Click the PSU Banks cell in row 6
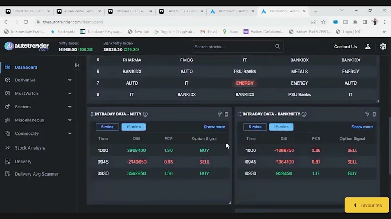Screen dimensions: 391x219 pyautogui.click(x=244, y=72)
